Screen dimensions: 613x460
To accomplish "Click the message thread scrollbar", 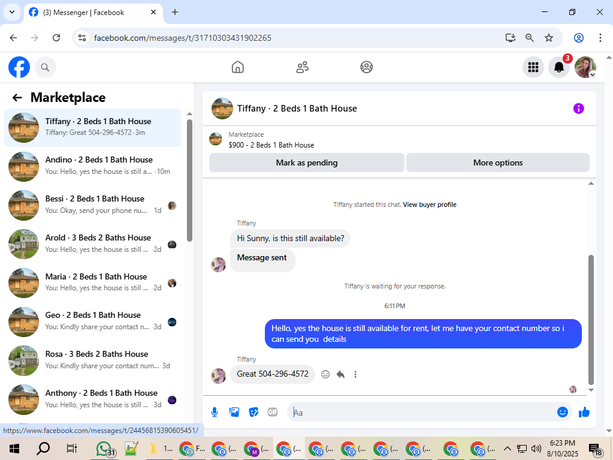I will point(591,320).
